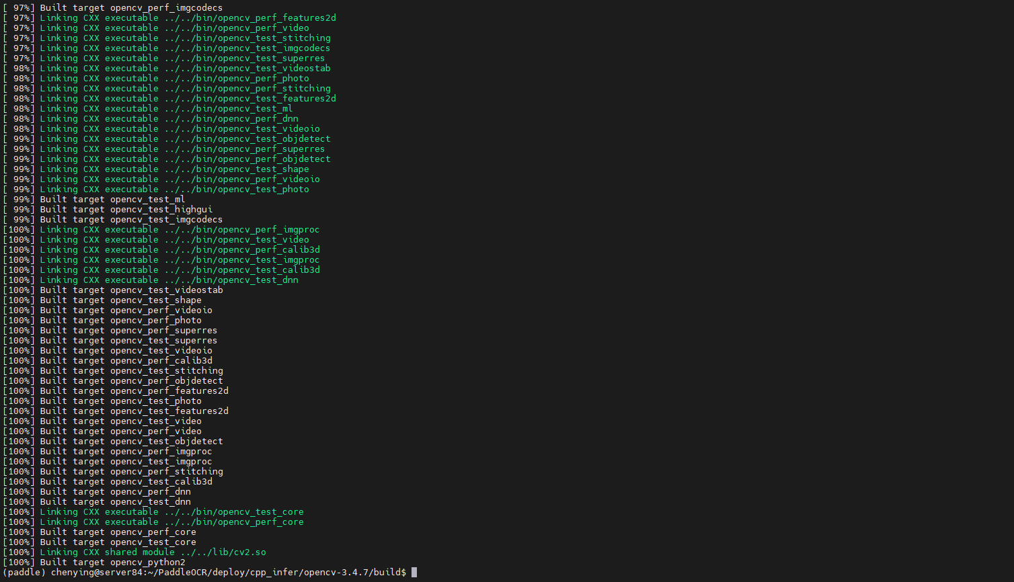Click the linking line for opencv_perf_dnn
The width and height of the screenshot is (1014, 582).
coord(151,119)
